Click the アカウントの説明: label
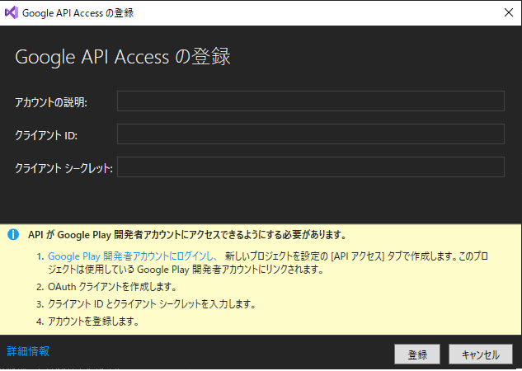 pos(51,102)
